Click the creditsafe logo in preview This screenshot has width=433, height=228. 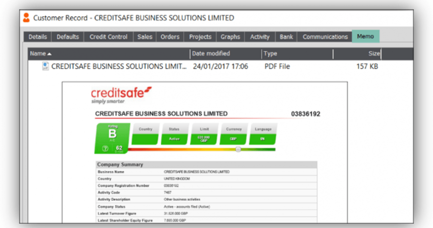121,95
